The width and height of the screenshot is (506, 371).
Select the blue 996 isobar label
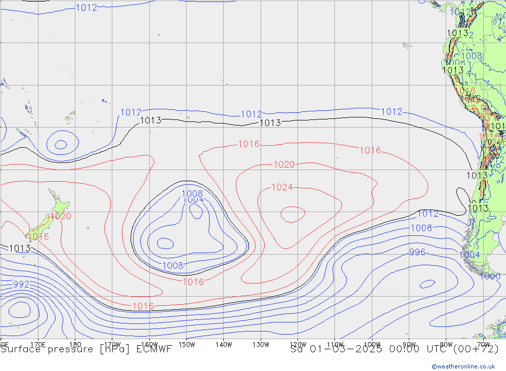click(x=417, y=252)
